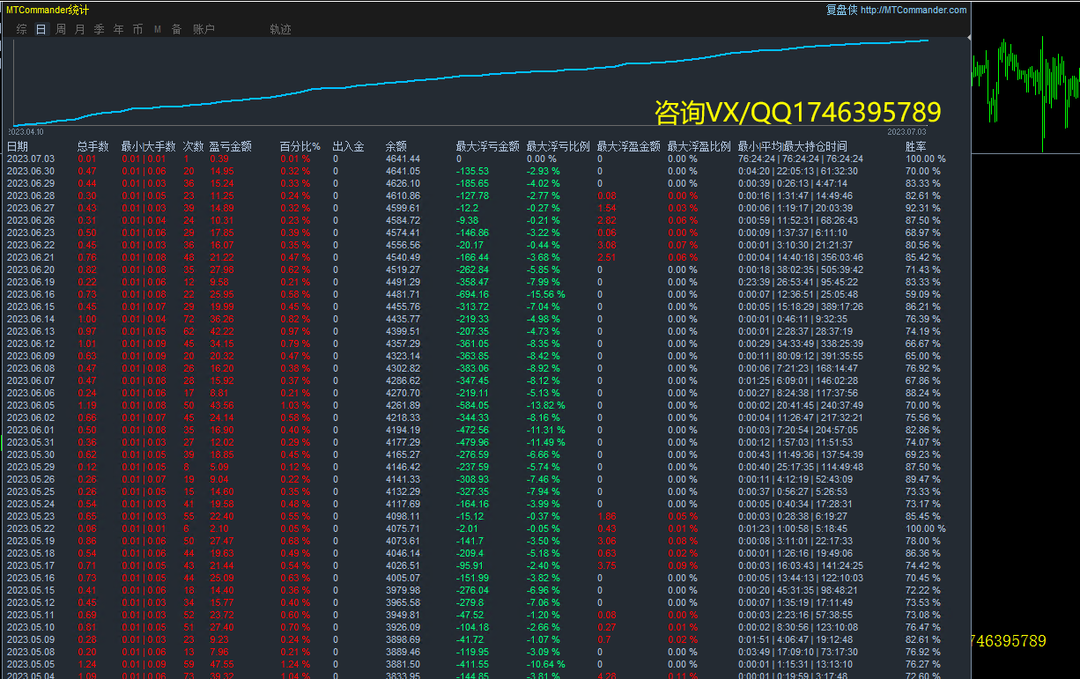
Task: Sort by the 胜率 column header
Action: tap(916, 146)
